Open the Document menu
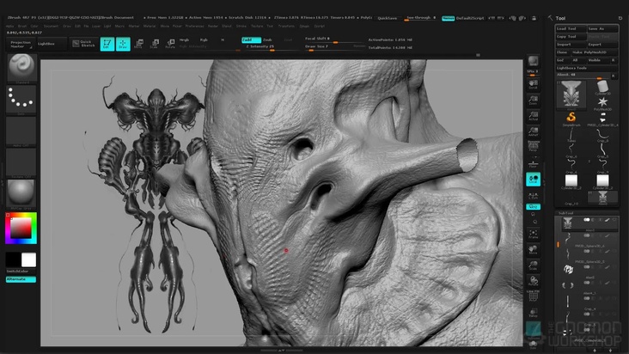 (x=51, y=26)
